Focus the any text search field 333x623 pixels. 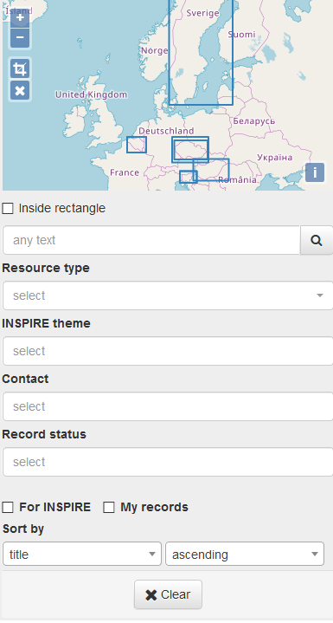point(151,240)
